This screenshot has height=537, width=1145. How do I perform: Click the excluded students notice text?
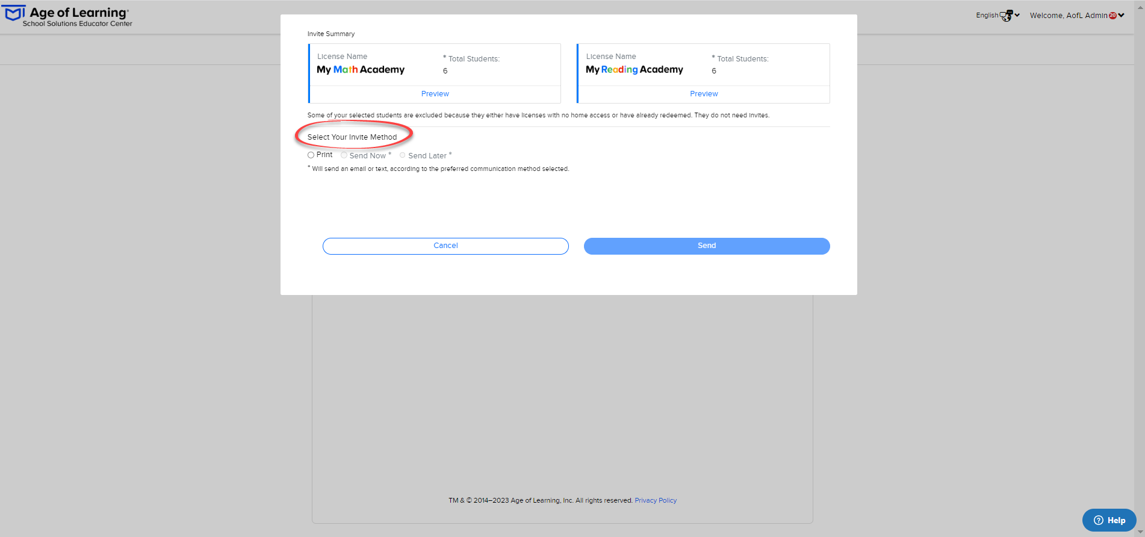(538, 115)
